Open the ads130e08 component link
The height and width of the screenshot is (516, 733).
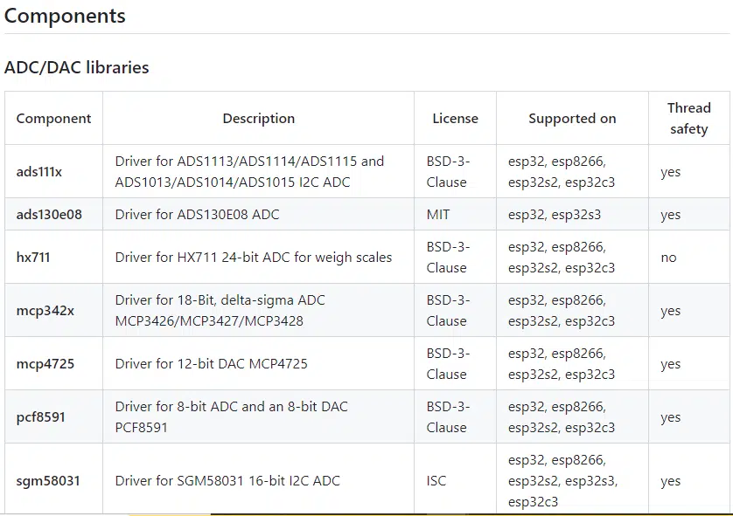tap(49, 215)
